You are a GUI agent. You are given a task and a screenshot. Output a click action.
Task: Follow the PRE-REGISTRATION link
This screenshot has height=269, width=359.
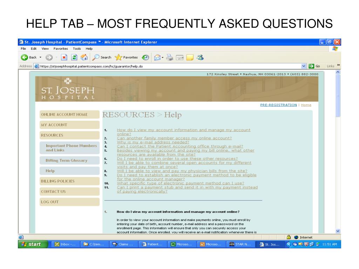pyautogui.click(x=278, y=105)
